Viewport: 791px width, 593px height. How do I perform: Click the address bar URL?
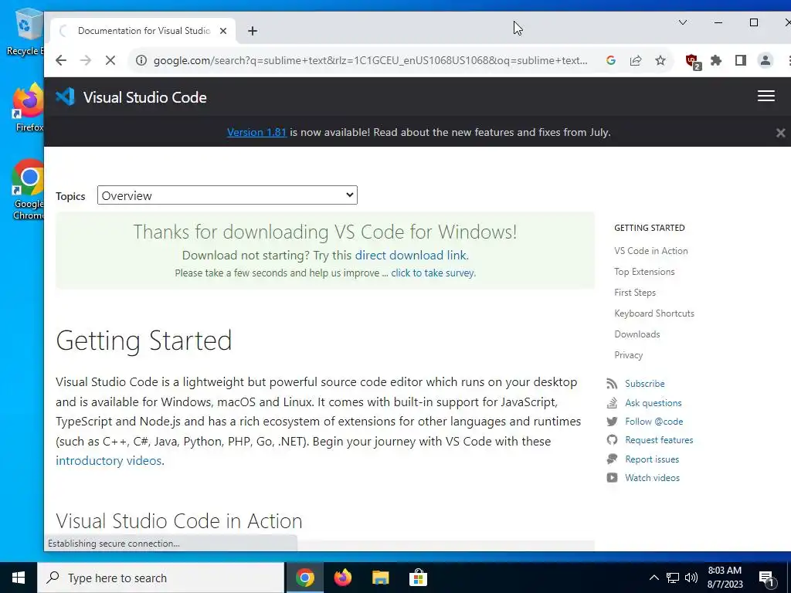[x=370, y=60]
